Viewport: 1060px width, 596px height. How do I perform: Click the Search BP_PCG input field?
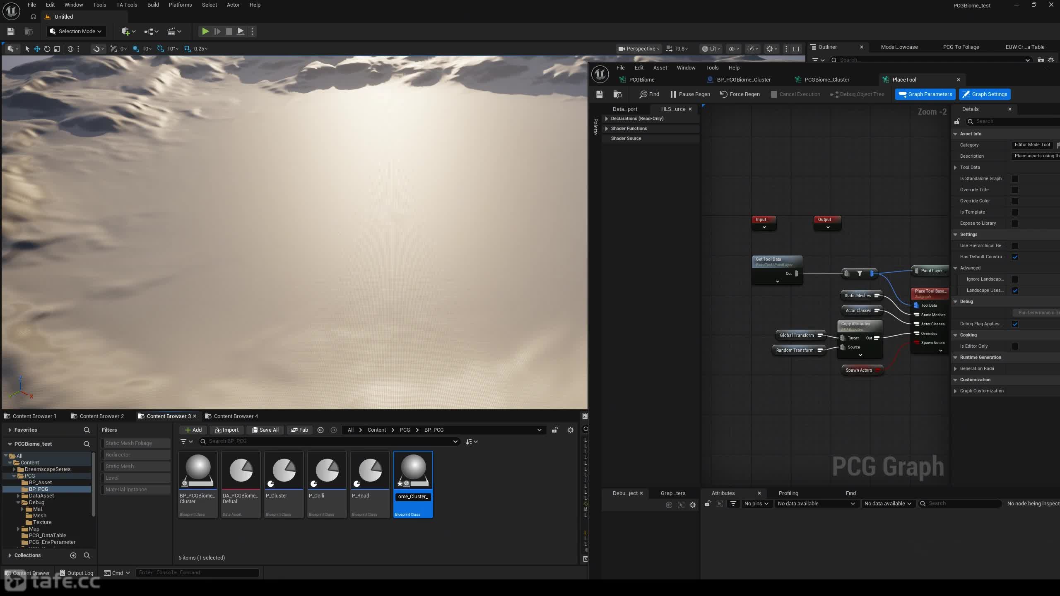click(x=329, y=442)
